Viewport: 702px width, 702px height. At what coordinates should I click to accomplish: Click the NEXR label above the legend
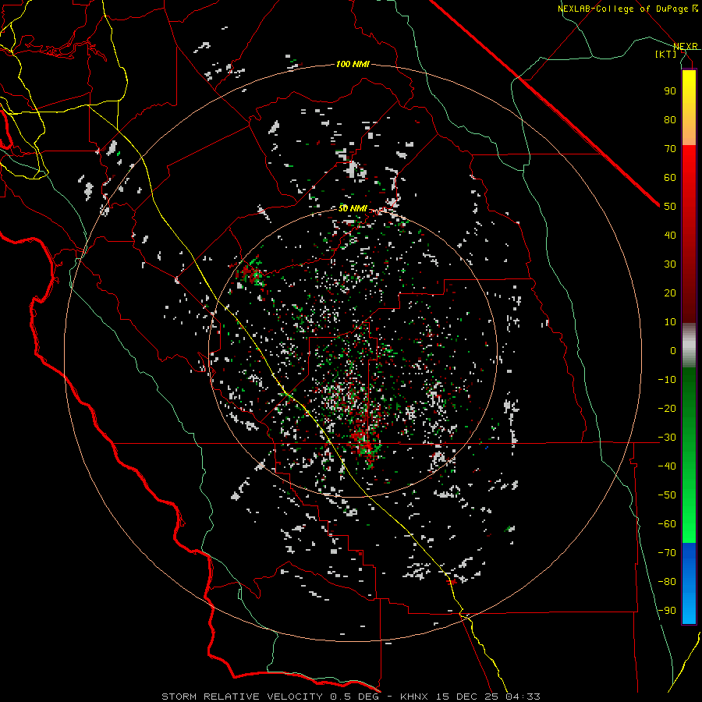coord(686,47)
